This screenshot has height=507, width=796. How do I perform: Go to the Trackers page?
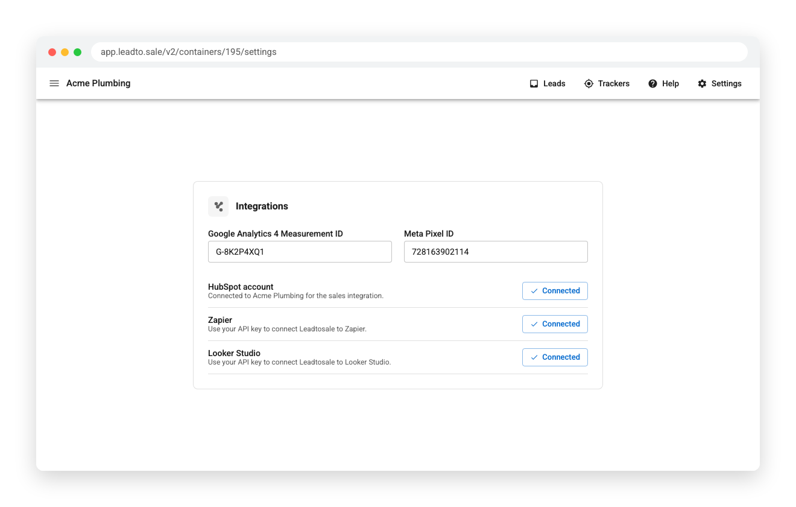607,84
